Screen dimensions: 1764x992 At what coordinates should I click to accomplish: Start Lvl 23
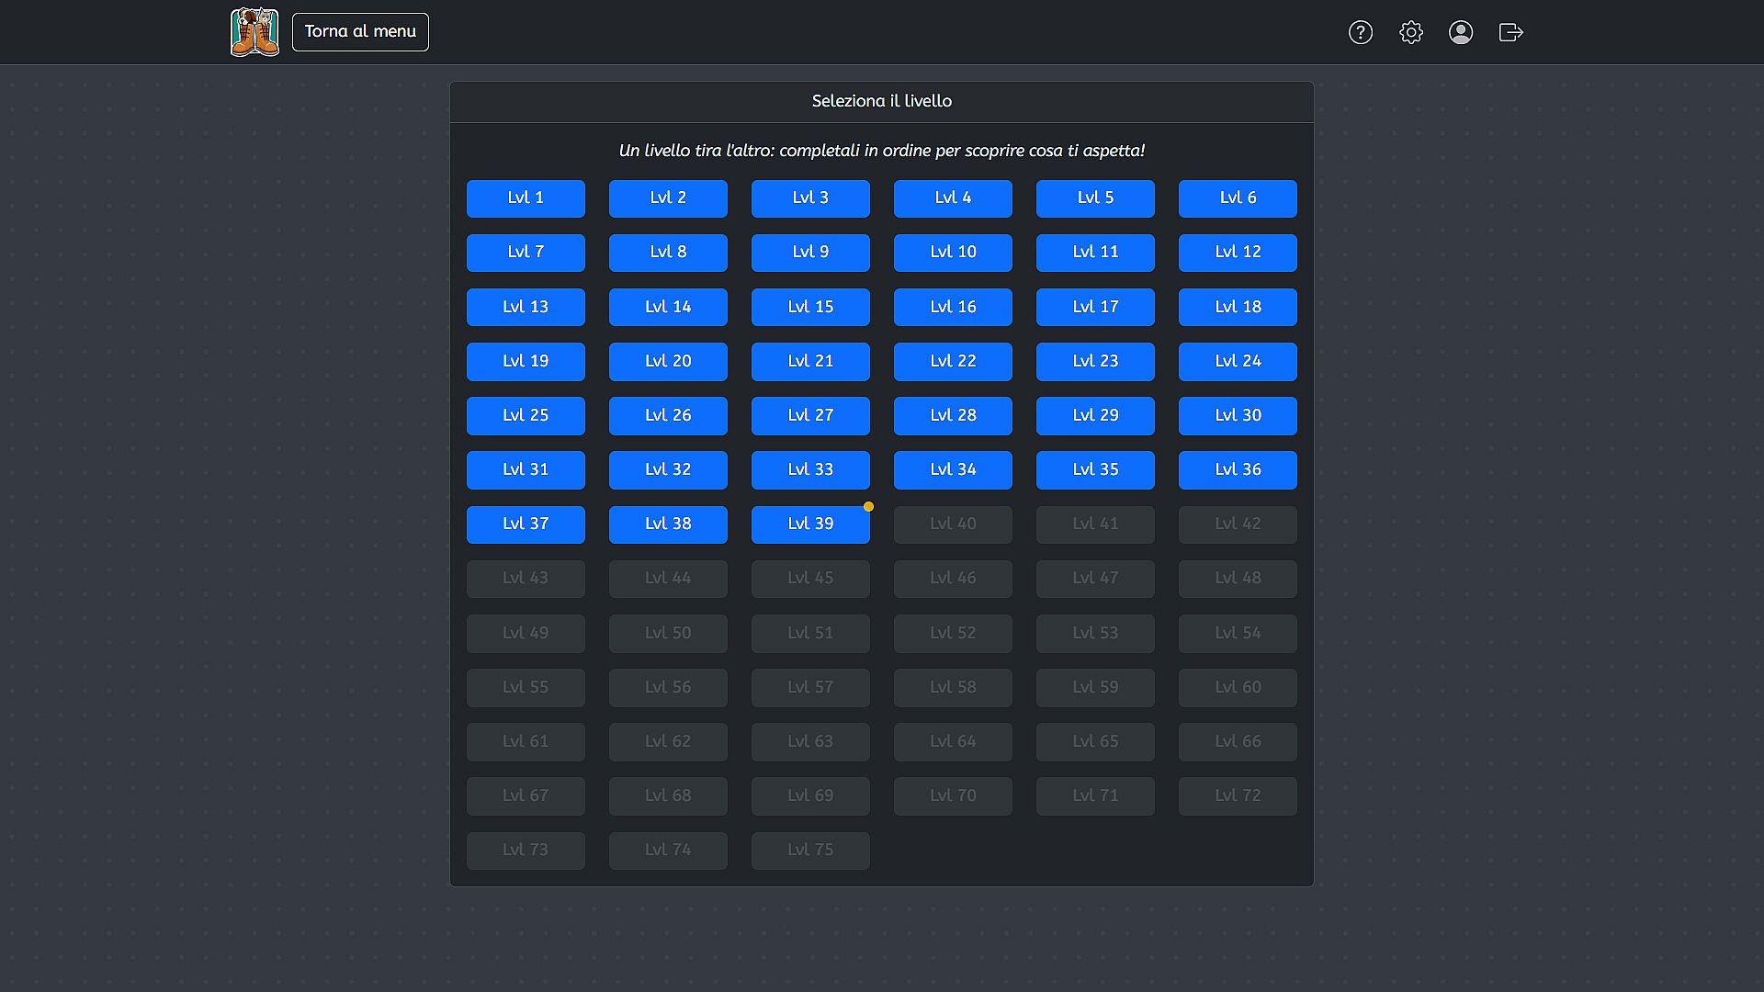coord(1095,361)
